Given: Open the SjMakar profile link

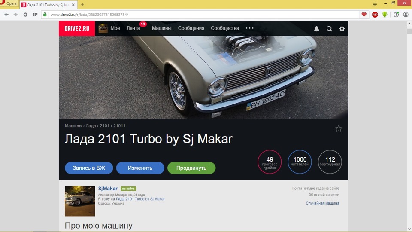Looking at the screenshot, I should (108, 189).
